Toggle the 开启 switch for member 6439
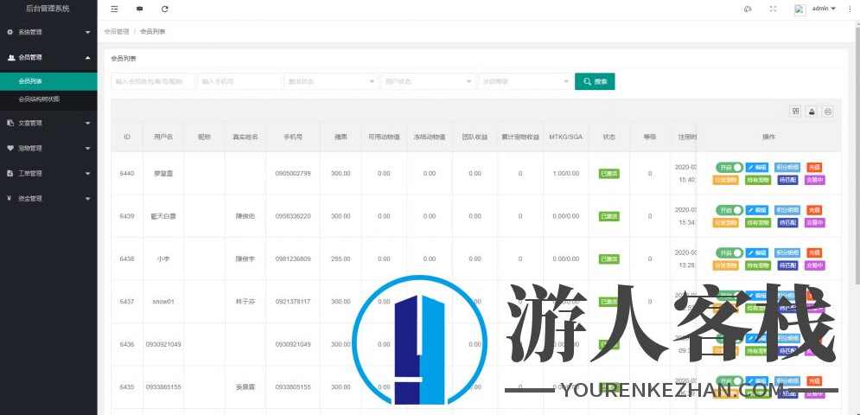This screenshot has height=415, width=860. click(x=729, y=210)
